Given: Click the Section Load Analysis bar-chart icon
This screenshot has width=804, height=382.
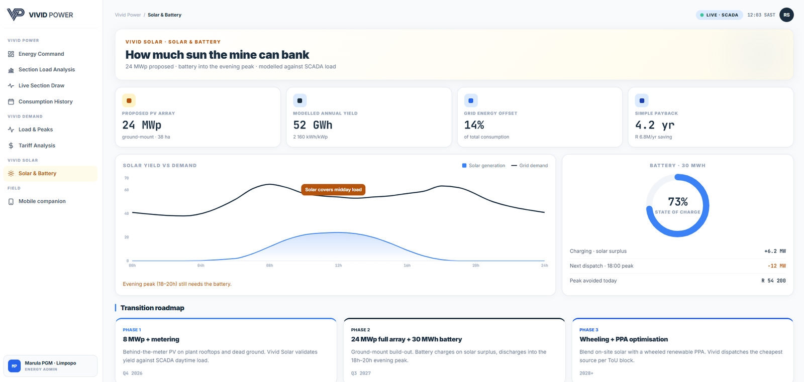Looking at the screenshot, I should tap(11, 70).
